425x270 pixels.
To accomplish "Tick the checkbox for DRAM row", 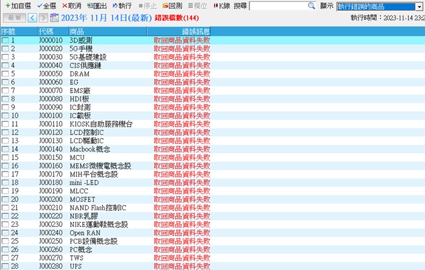I will tap(5, 74).
